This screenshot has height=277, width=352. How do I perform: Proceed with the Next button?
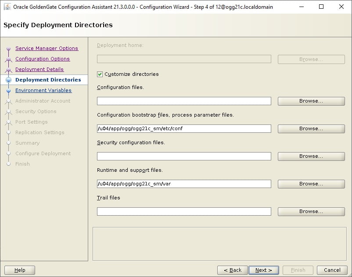point(264,270)
